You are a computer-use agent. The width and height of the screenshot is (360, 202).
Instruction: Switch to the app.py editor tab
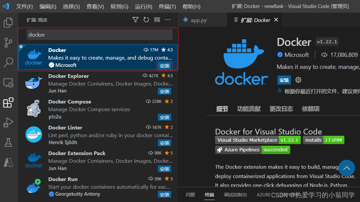pos(202,20)
